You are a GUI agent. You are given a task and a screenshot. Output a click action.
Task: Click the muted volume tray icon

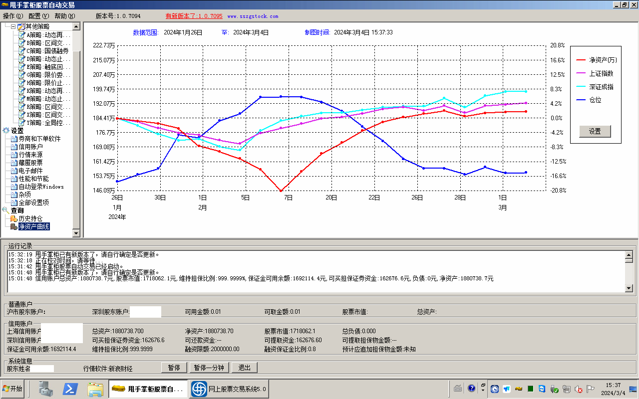coord(579,389)
